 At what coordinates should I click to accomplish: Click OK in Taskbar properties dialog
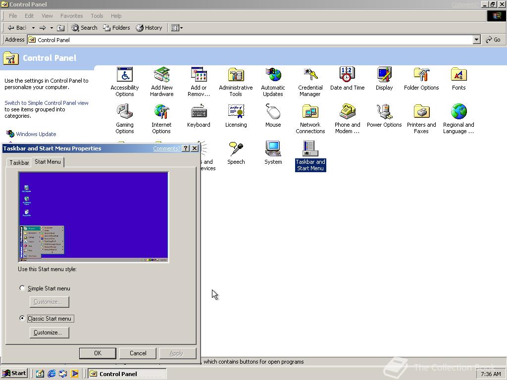(98, 353)
